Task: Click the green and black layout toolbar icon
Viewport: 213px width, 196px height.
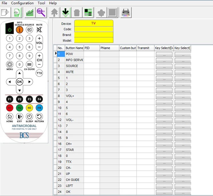Action: 88,13
